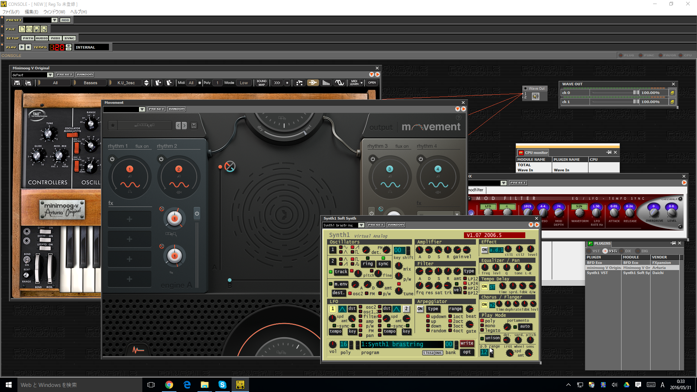The width and height of the screenshot is (697, 392).
Task: Click the Minimoog preset up/down arrows
Action: pyautogui.click(x=146, y=83)
